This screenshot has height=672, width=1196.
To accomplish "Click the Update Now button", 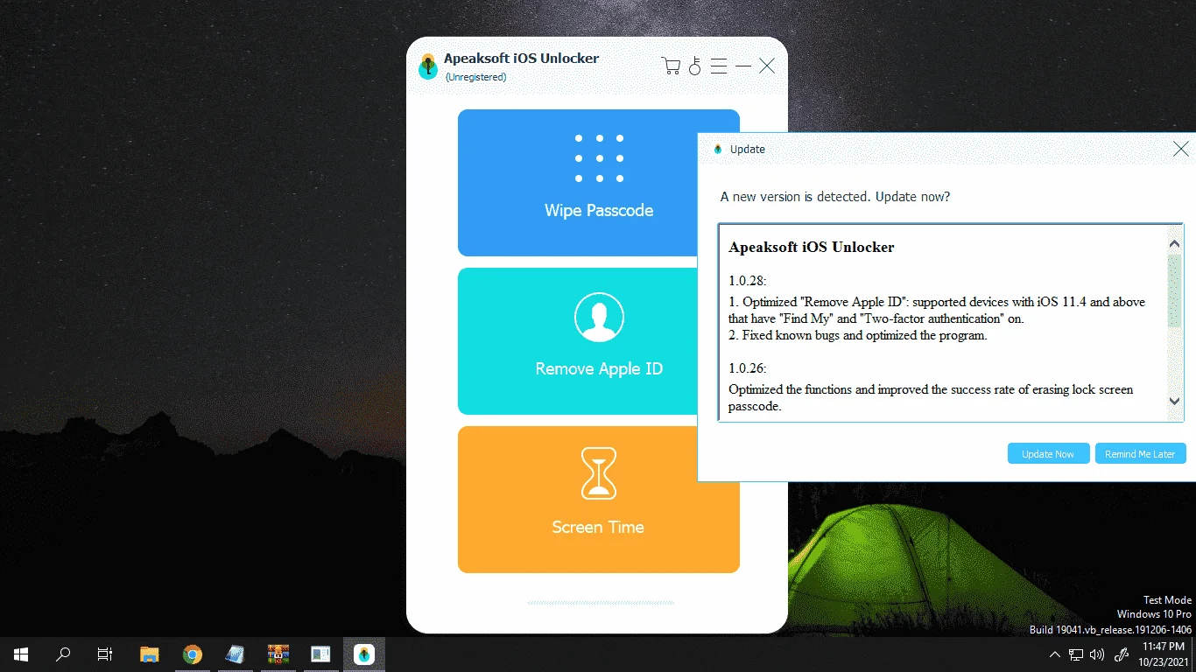I will click(1048, 453).
